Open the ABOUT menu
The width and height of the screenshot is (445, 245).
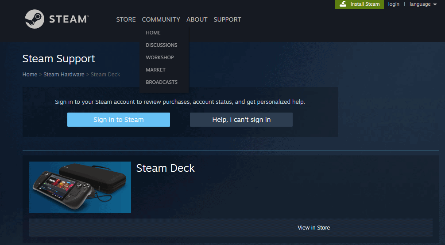pos(197,19)
